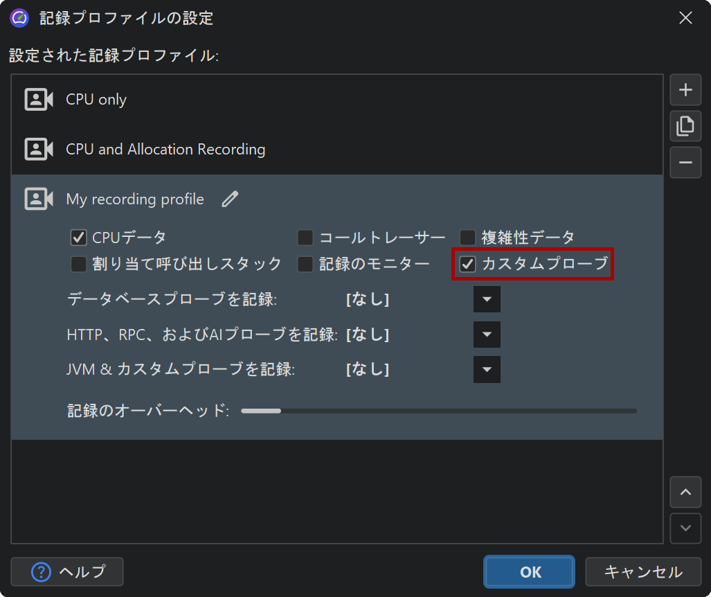Click the camera icon beside CPU only
Screen dimensions: 711x597
[x=39, y=99]
